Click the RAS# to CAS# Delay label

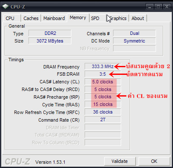(x=51, y=89)
